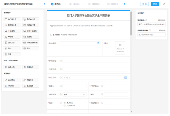Click the info icon next to 宗教
This screenshot has width=170, height=116.
pyautogui.click(x=102, y=94)
